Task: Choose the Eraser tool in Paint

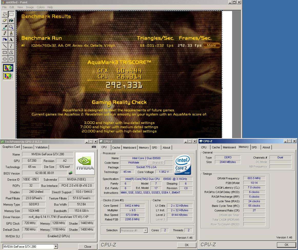Action: tap(5, 21)
